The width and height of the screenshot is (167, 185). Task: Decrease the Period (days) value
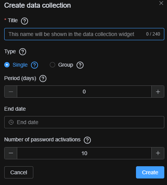pyautogui.click(x=11, y=92)
